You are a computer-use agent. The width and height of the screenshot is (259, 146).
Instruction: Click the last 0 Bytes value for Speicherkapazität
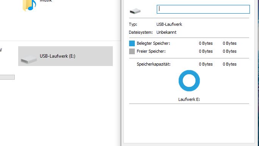pyautogui.click(x=229, y=64)
